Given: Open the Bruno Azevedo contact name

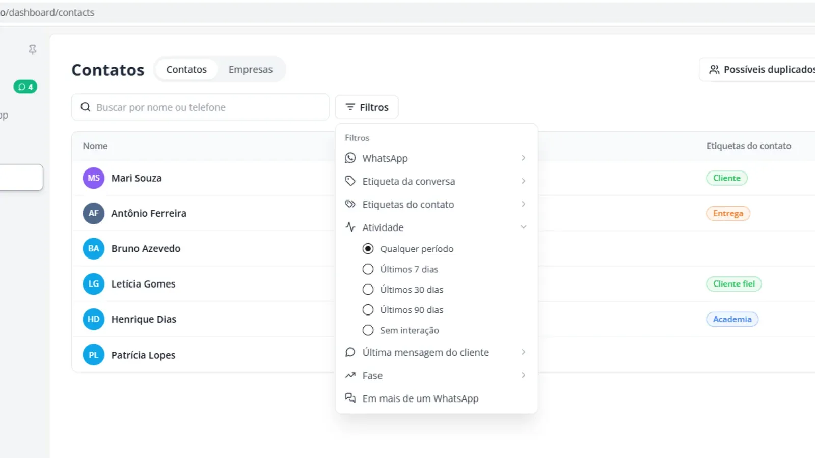Looking at the screenshot, I should click(x=146, y=249).
